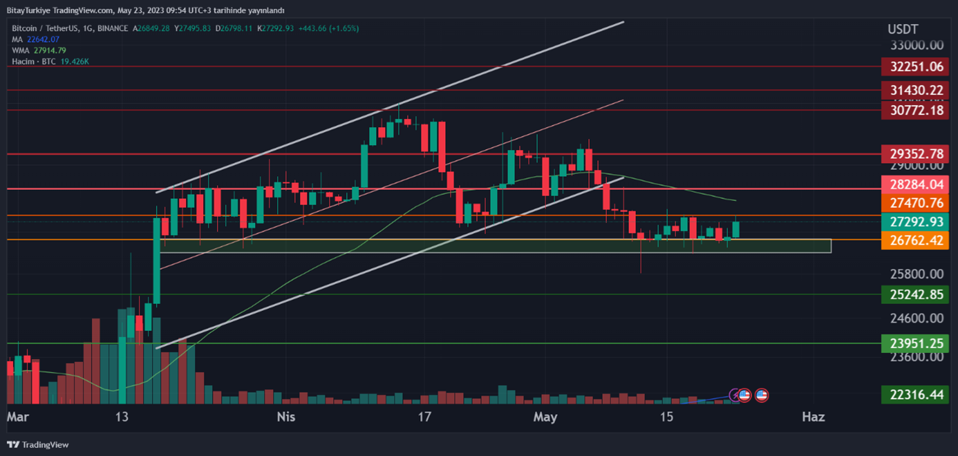Click the purple lightning event icon
958x456 pixels.
(735, 395)
